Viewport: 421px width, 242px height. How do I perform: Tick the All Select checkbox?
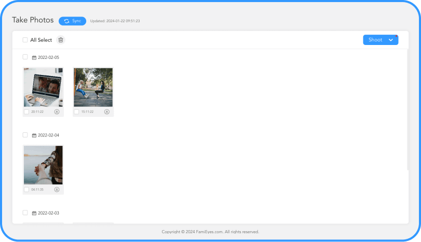pyautogui.click(x=25, y=40)
